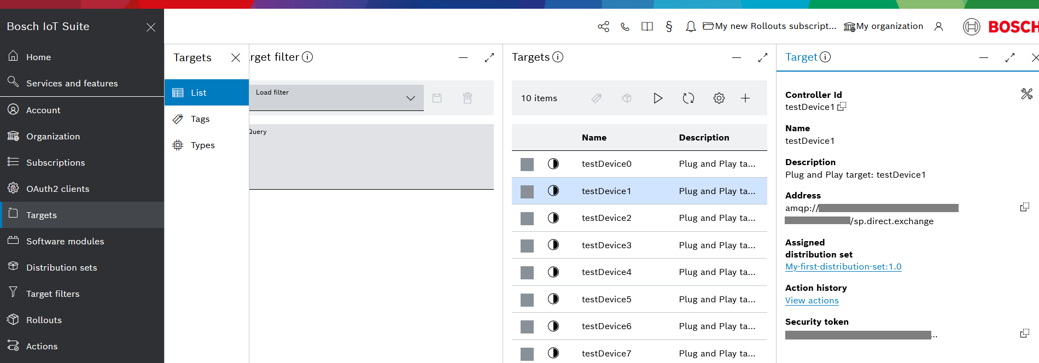
Task: Click the View actions link
Action: (812, 301)
